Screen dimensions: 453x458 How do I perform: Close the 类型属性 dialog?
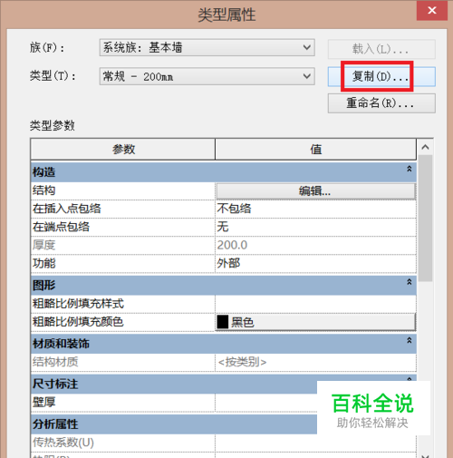tap(432, 11)
